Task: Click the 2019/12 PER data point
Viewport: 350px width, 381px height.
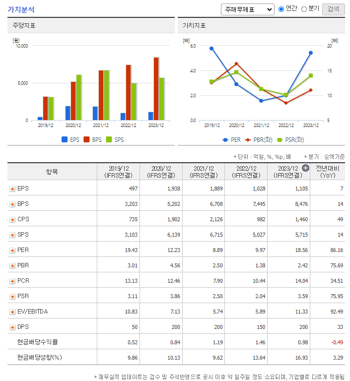Action: click(x=211, y=48)
